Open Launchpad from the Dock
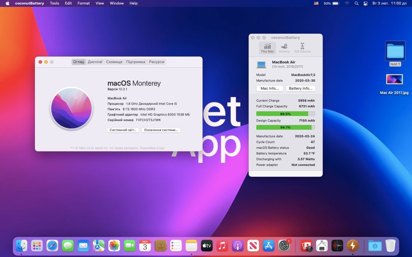The image size is (412, 257). (x=37, y=246)
